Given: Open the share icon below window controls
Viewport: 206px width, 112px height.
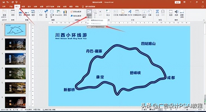Looking at the screenshot, I should 203,7.
